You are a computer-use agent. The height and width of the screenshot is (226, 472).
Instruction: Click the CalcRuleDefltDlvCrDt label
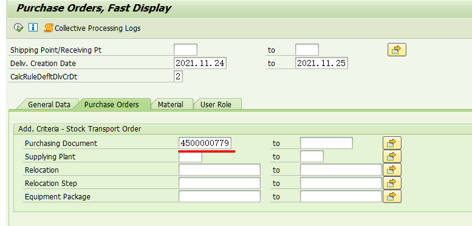[44, 77]
